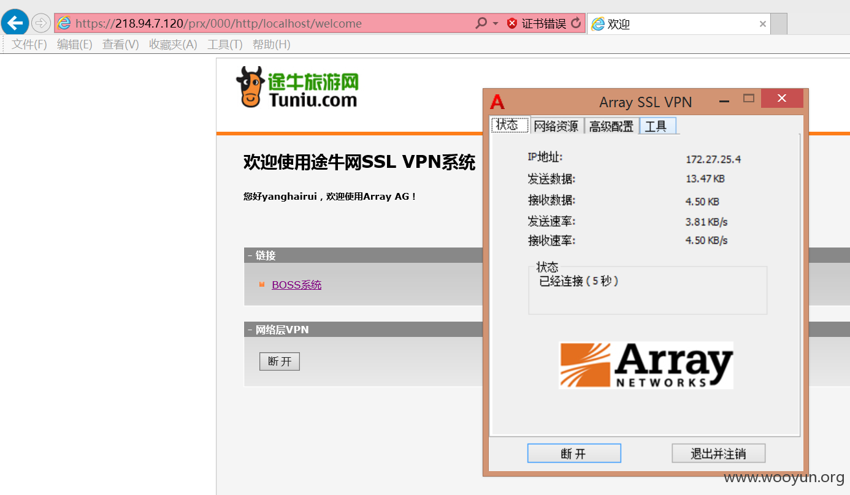Click the 您好yanghairui greeting text
850x495 pixels.
tap(330, 197)
